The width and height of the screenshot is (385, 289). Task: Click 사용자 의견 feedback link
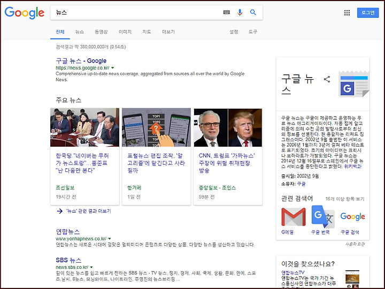point(355,244)
